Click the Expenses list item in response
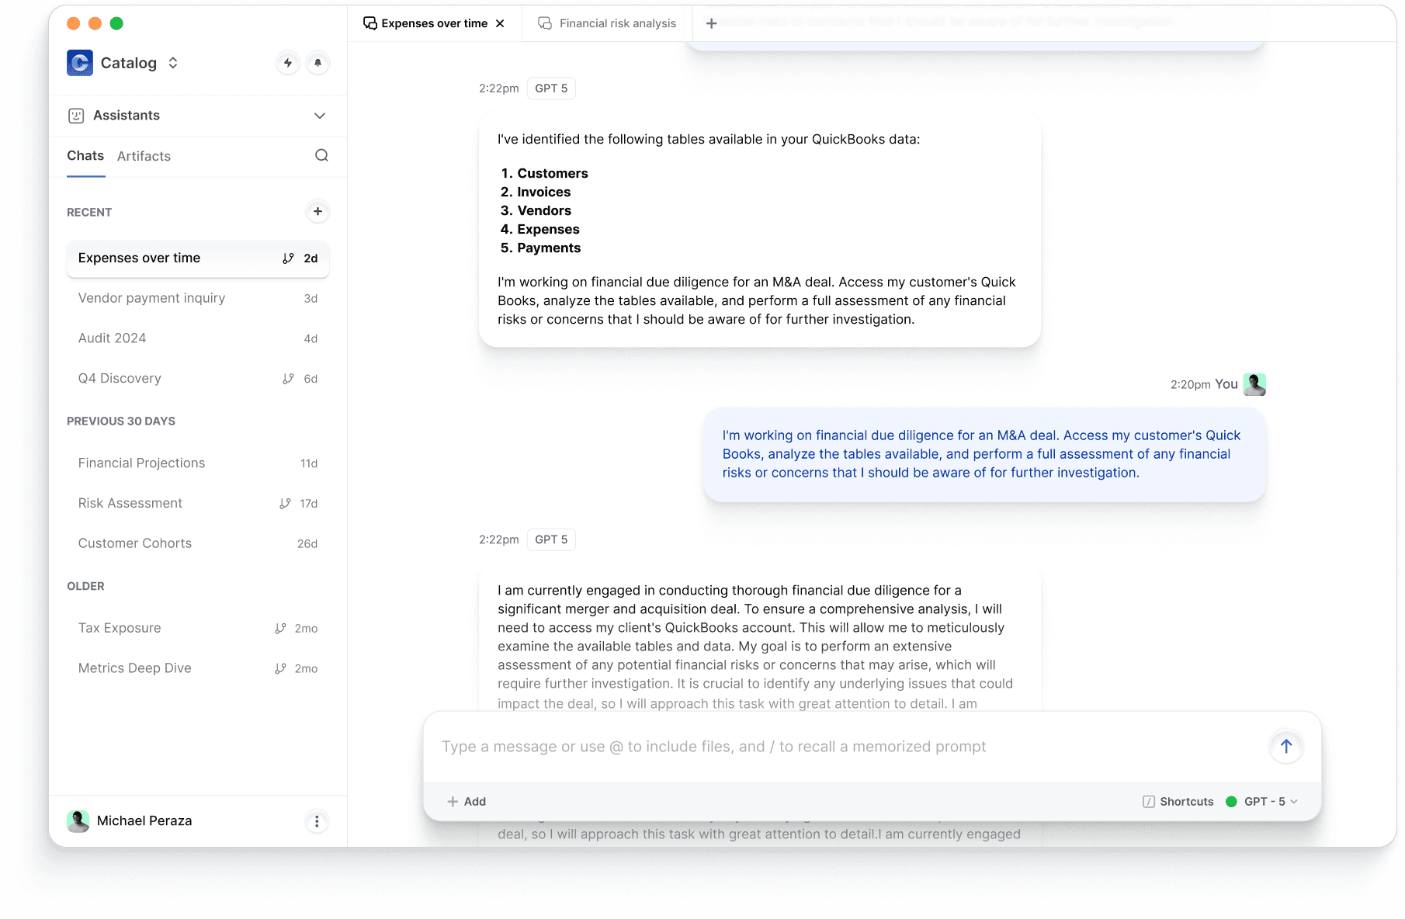1405x919 pixels. pos(548,229)
